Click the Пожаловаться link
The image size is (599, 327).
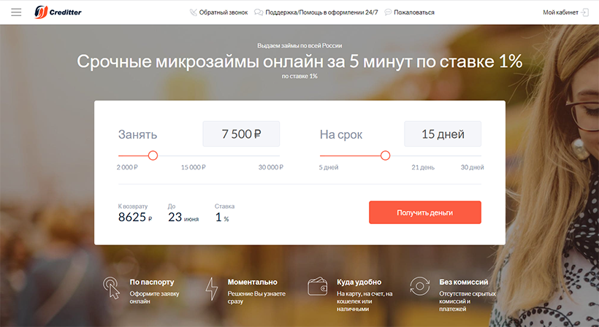(x=414, y=12)
